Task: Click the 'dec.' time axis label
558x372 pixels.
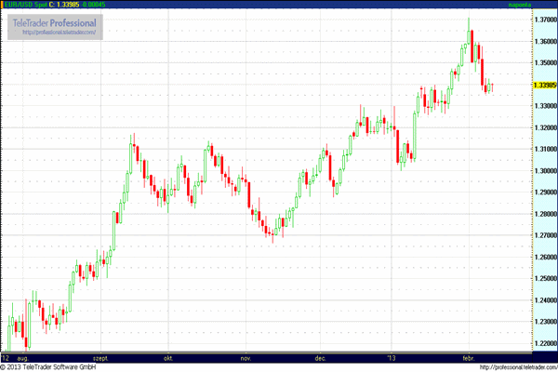Action: click(x=321, y=357)
